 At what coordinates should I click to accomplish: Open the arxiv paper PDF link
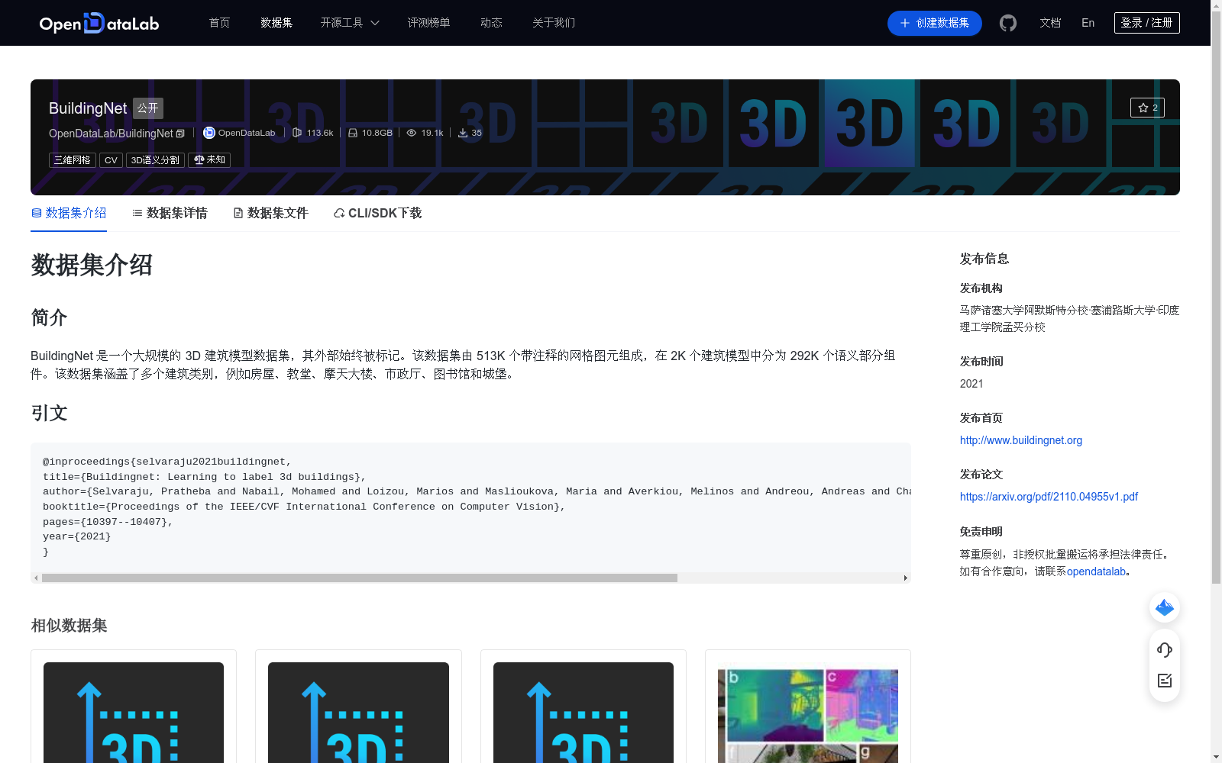[x=1049, y=497]
